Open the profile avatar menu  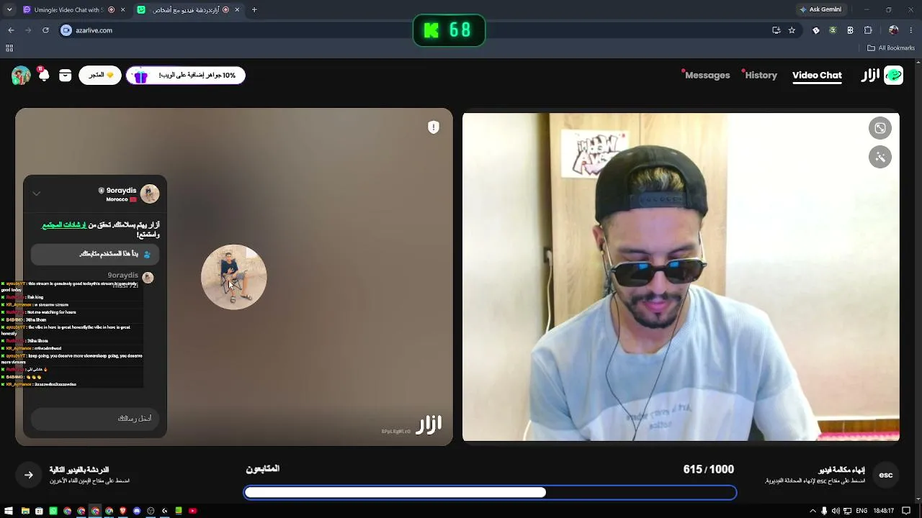point(21,76)
